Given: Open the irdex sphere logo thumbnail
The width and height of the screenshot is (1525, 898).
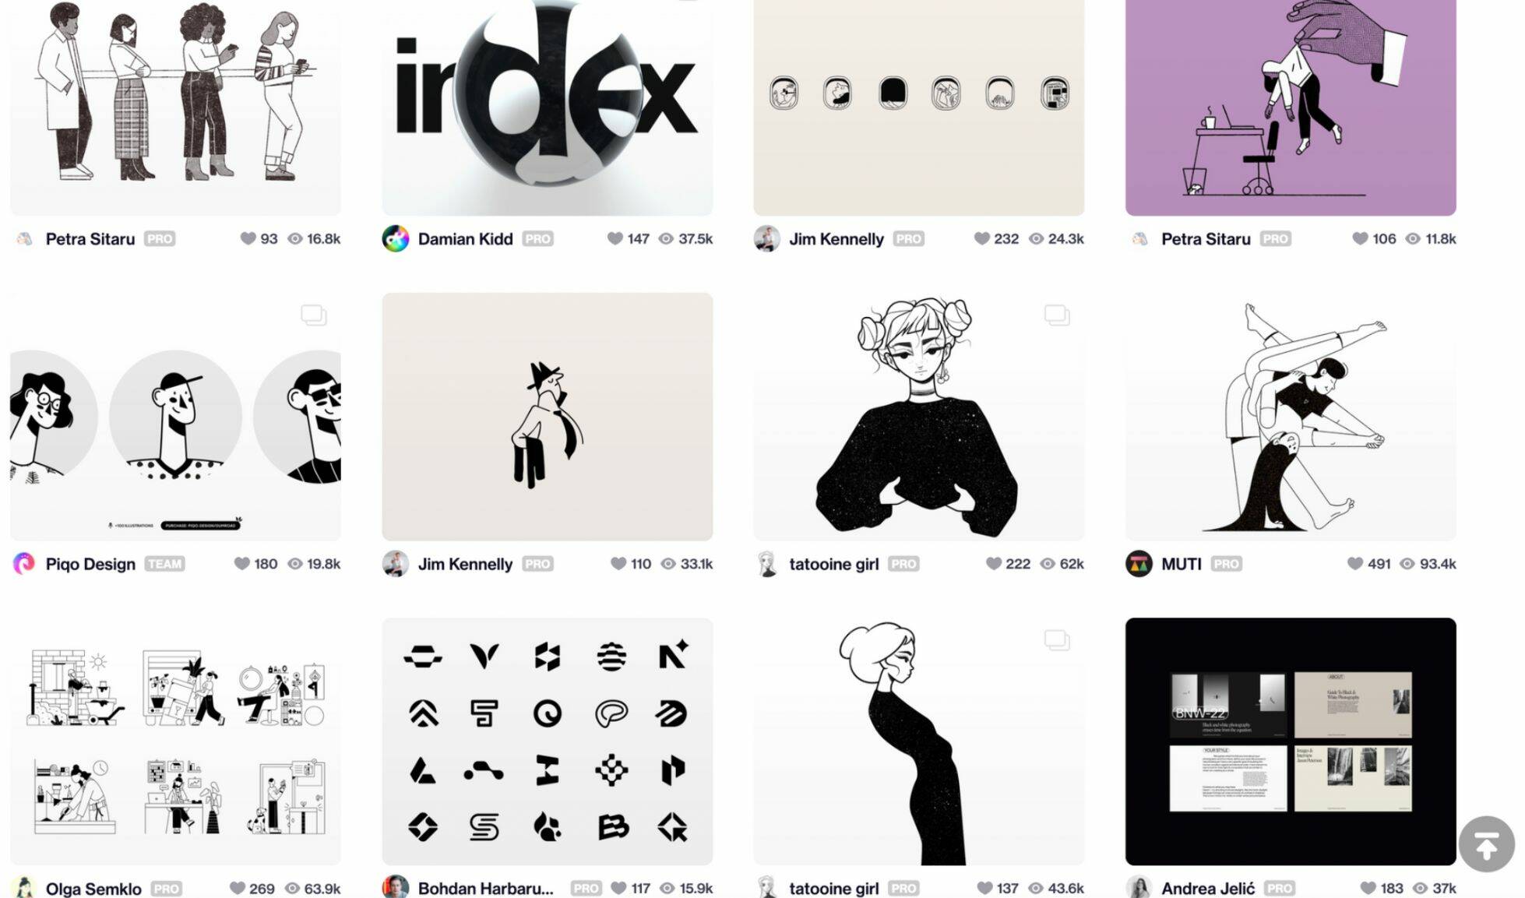Looking at the screenshot, I should pos(548,107).
